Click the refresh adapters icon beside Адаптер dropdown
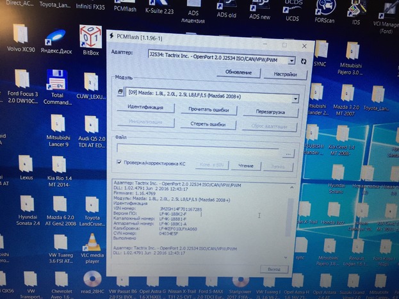 pyautogui.click(x=302, y=61)
